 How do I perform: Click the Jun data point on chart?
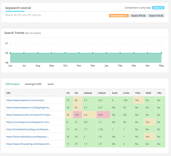point(10,53)
